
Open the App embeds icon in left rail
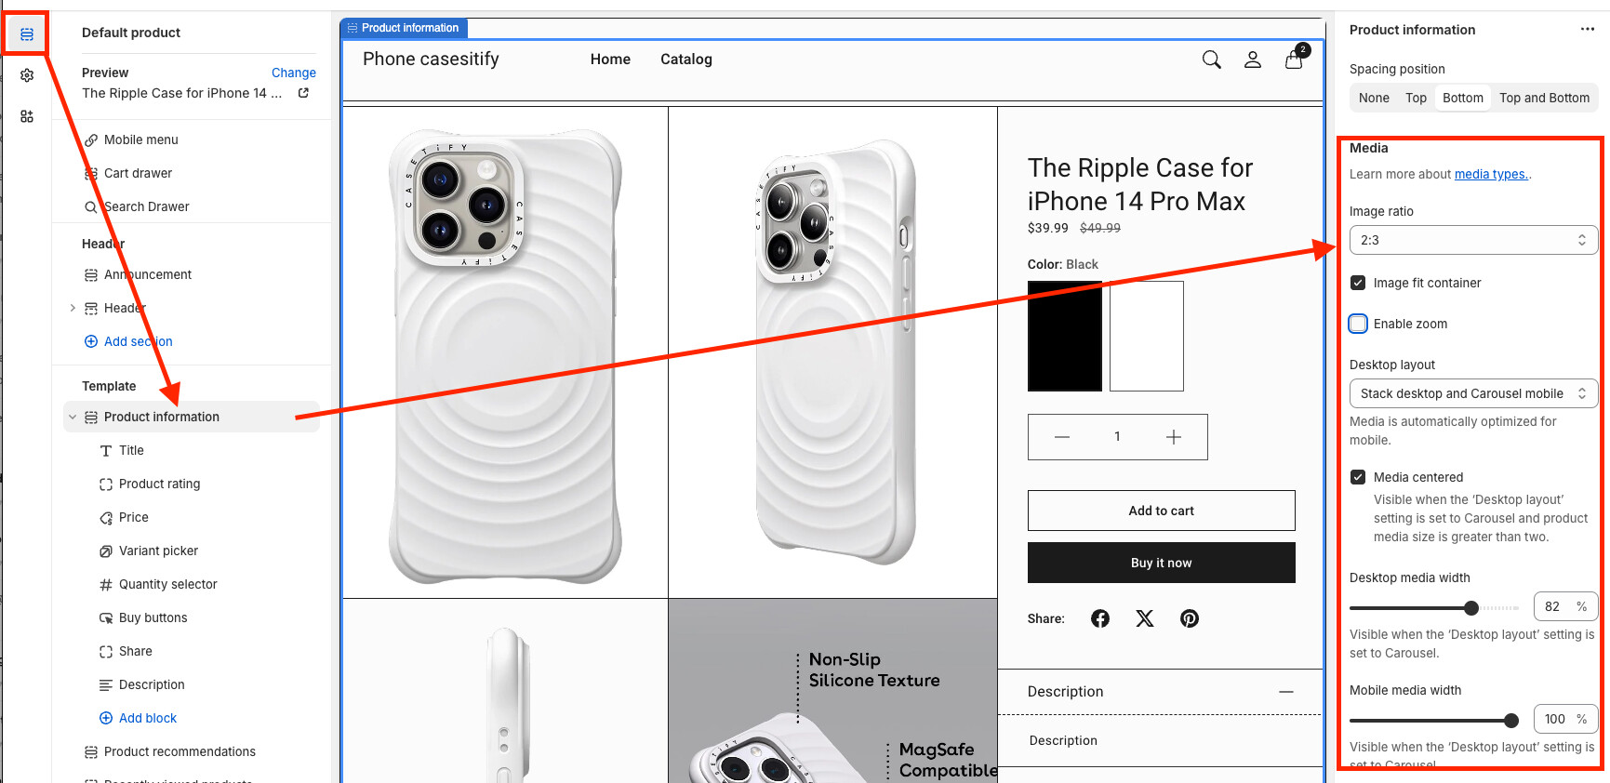(27, 116)
